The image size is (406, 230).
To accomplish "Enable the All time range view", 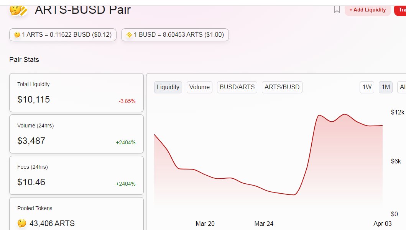I will (x=402, y=87).
